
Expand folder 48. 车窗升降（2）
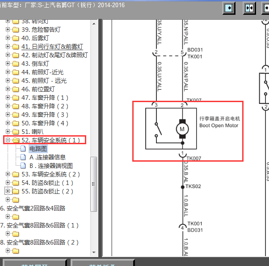click(8, 106)
